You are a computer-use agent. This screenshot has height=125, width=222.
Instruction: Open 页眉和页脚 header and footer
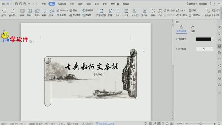click(101, 12)
